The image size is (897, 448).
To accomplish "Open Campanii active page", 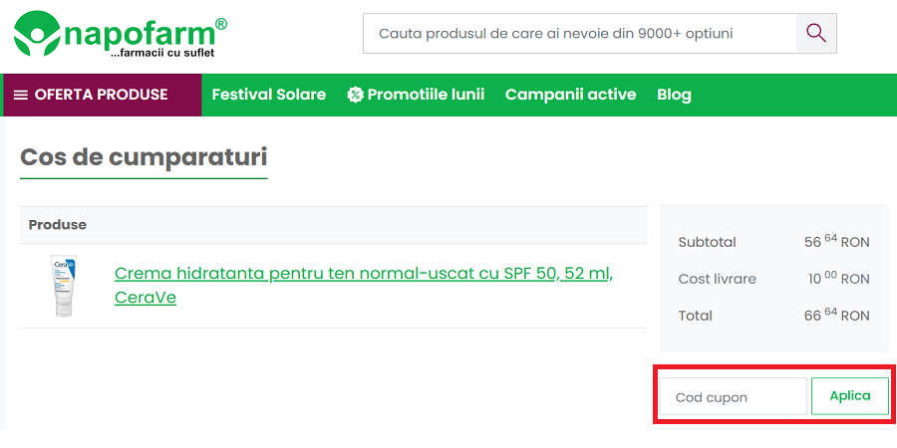I will pyautogui.click(x=570, y=95).
